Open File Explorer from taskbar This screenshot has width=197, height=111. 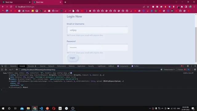point(28,108)
